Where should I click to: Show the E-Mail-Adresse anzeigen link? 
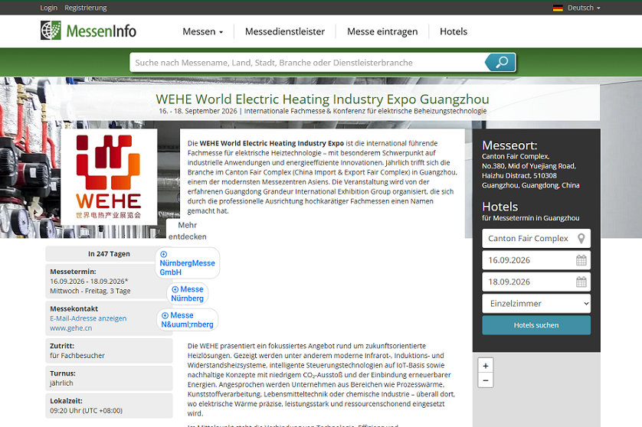click(88, 318)
